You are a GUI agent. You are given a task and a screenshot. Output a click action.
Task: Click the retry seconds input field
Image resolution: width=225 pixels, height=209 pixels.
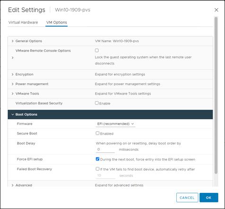(x=105, y=175)
